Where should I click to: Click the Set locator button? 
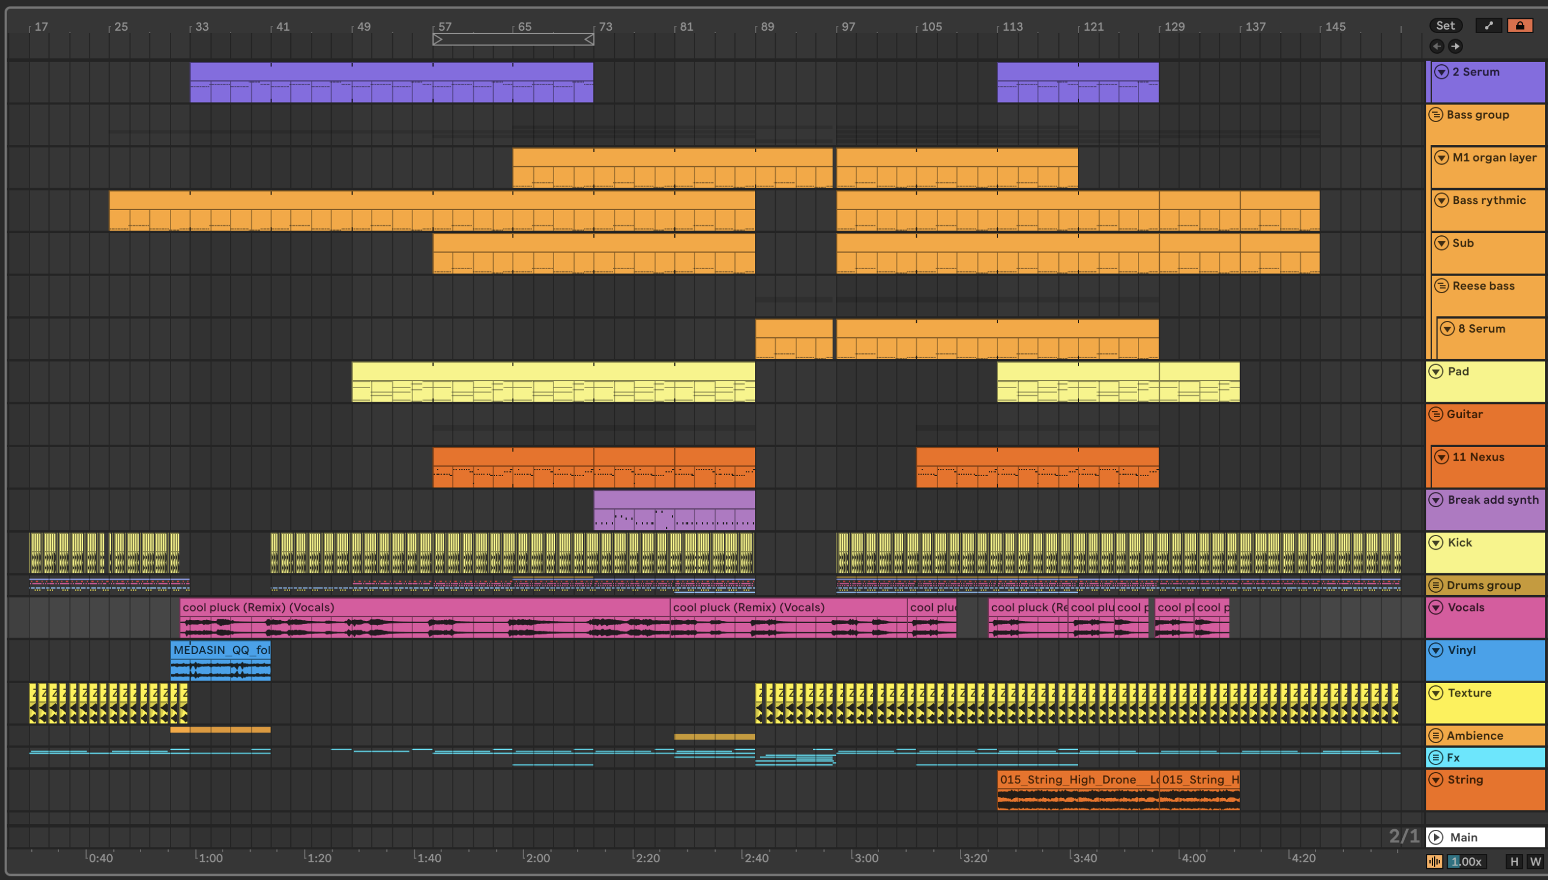[1445, 25]
